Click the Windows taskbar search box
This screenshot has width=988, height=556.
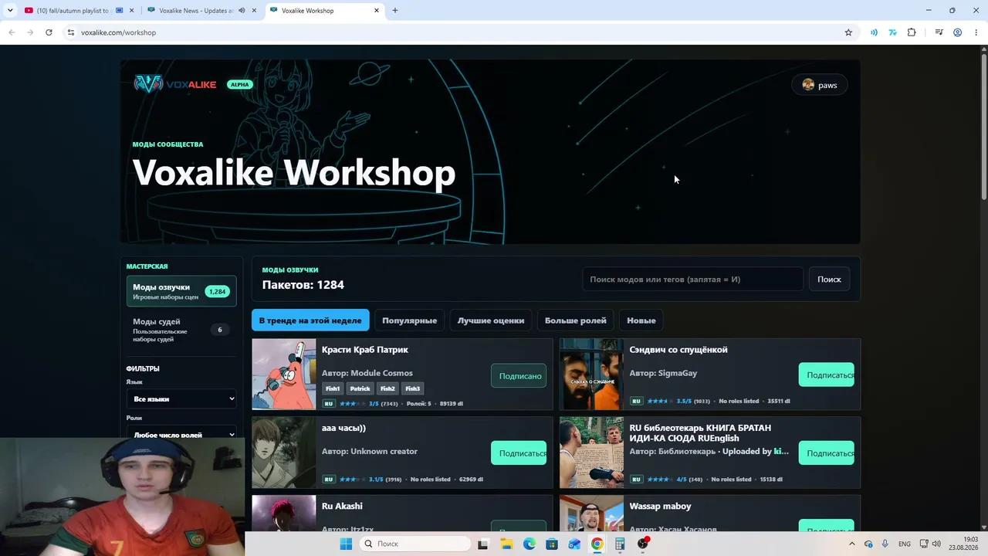(x=415, y=544)
